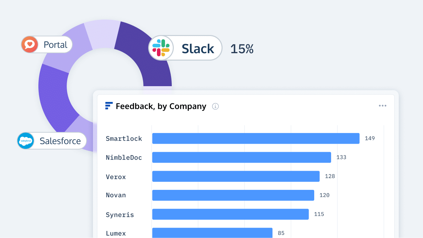423x238 pixels.
Task: Click the Portal heart icon
Action: 30,44
